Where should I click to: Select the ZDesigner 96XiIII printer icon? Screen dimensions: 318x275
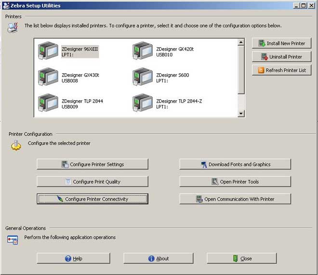tap(48, 51)
